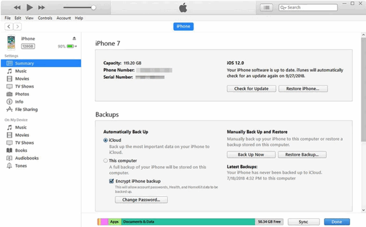
Task: Click the scrollbar down arrow
Action: (363, 210)
